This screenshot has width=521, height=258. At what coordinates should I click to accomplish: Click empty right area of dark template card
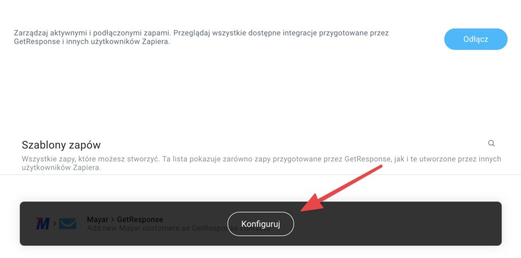click(399, 224)
